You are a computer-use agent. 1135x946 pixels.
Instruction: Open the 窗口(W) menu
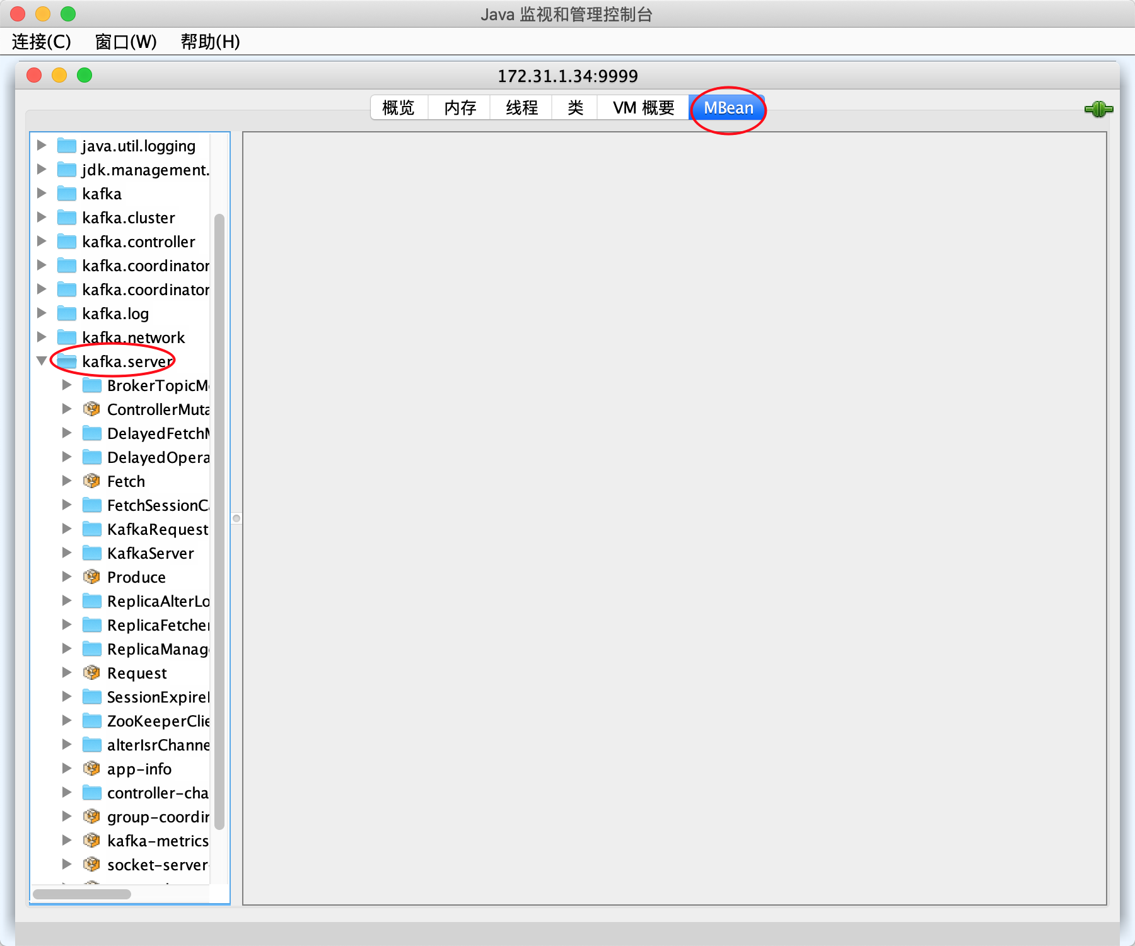click(x=125, y=42)
